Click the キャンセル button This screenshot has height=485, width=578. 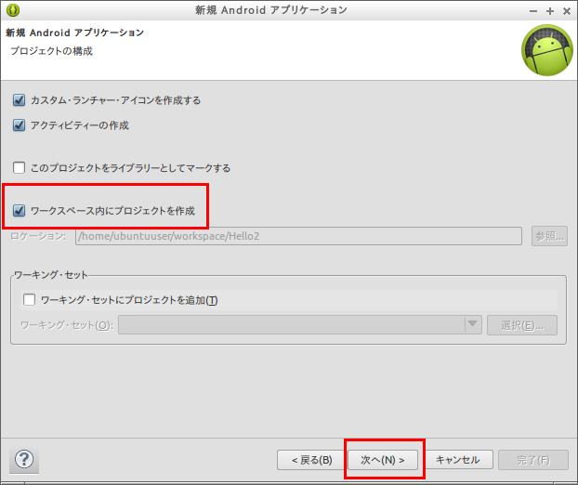point(458,460)
